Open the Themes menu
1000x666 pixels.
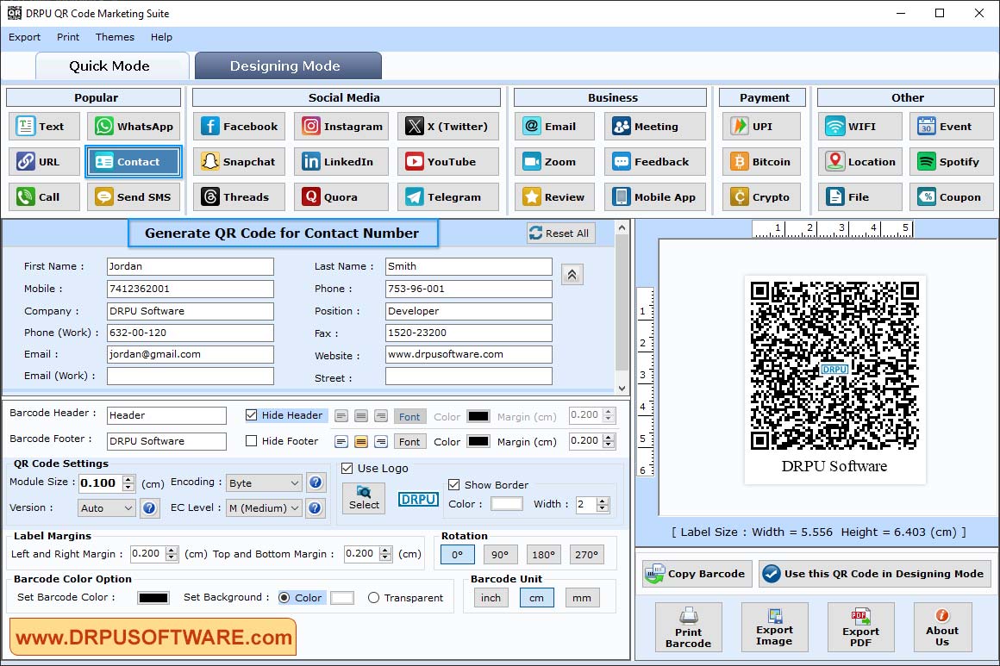115,37
